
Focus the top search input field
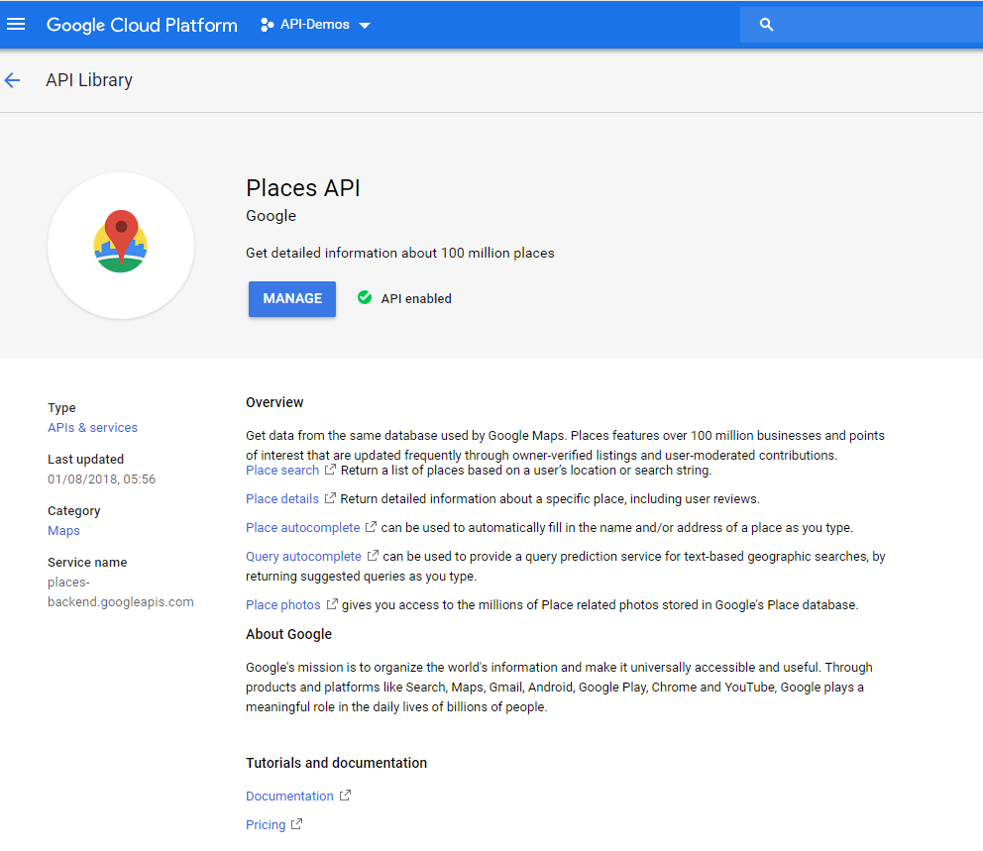[872, 25]
